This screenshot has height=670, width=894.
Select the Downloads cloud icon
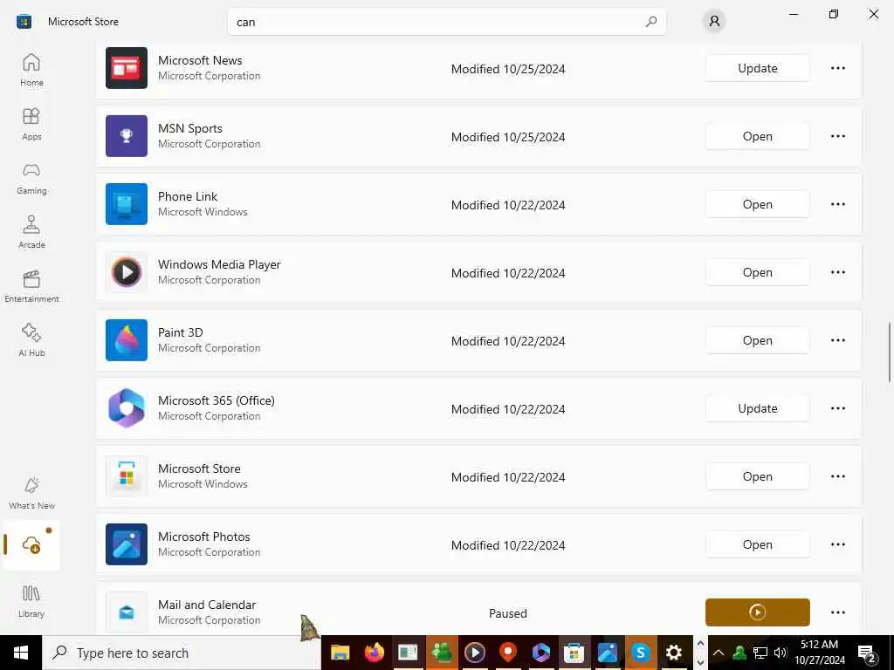(31, 545)
